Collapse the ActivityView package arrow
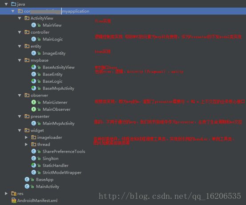The width and height of the screenshot is (246, 205). (x=20, y=18)
